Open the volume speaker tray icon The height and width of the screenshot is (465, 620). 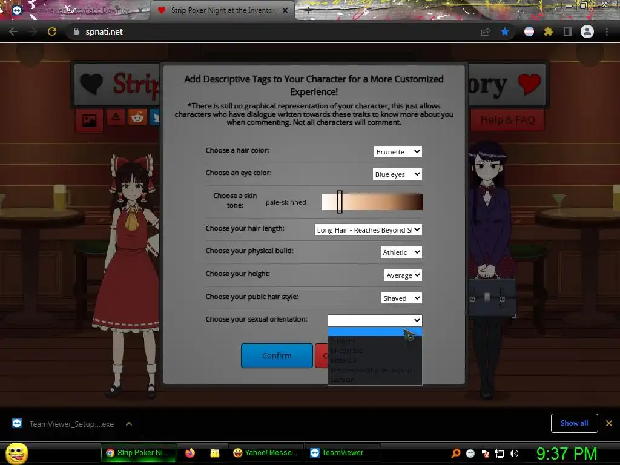pyautogui.click(x=513, y=453)
